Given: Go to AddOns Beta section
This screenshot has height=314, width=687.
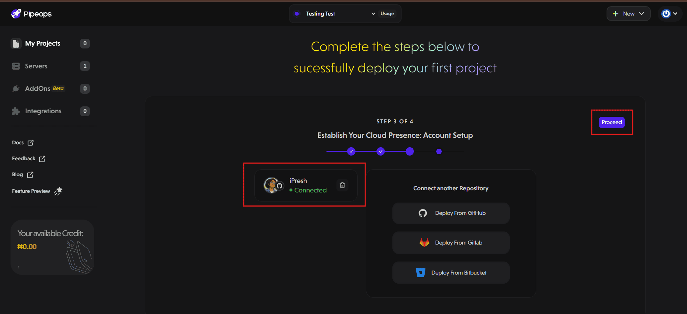Looking at the screenshot, I should click(x=44, y=89).
